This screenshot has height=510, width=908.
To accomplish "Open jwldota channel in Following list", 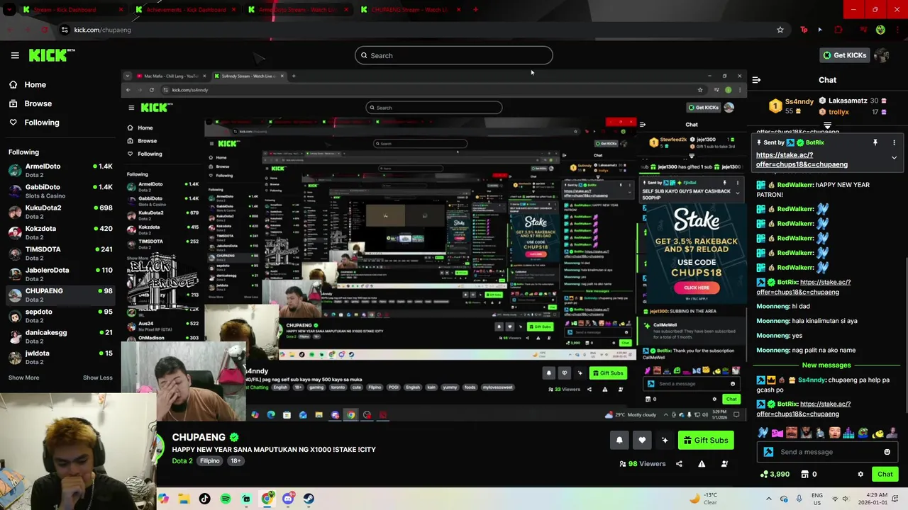I will (60, 357).
